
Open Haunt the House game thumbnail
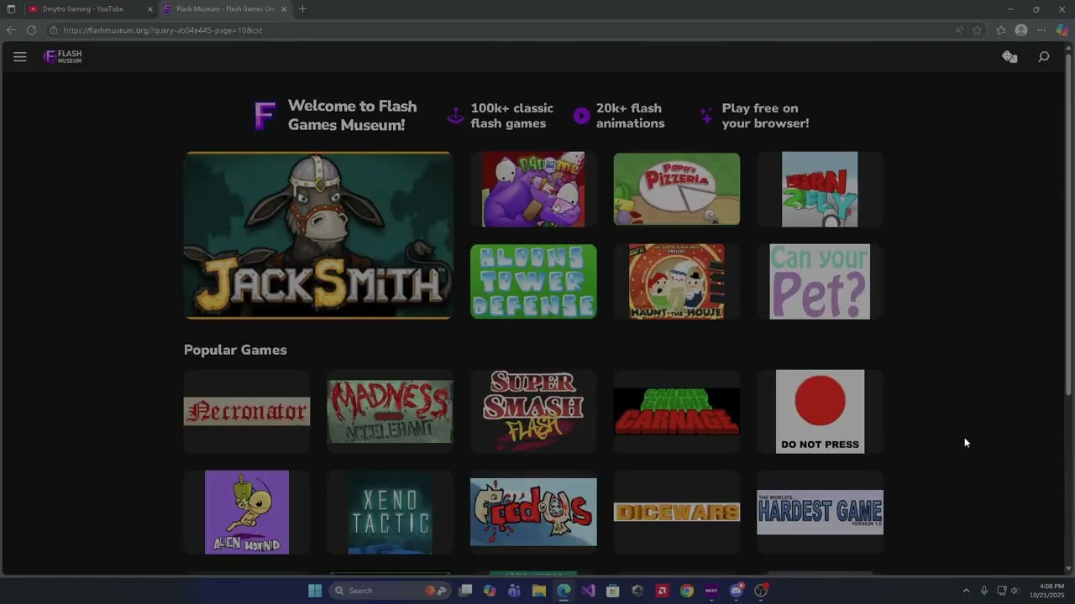point(677,282)
